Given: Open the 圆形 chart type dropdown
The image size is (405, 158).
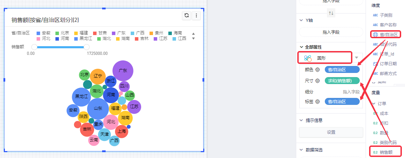Looking at the screenshot, I should click(x=356, y=58).
